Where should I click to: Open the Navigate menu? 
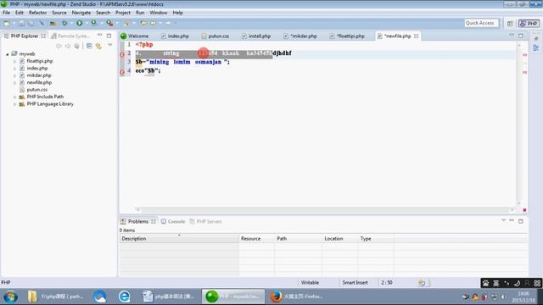(81, 13)
